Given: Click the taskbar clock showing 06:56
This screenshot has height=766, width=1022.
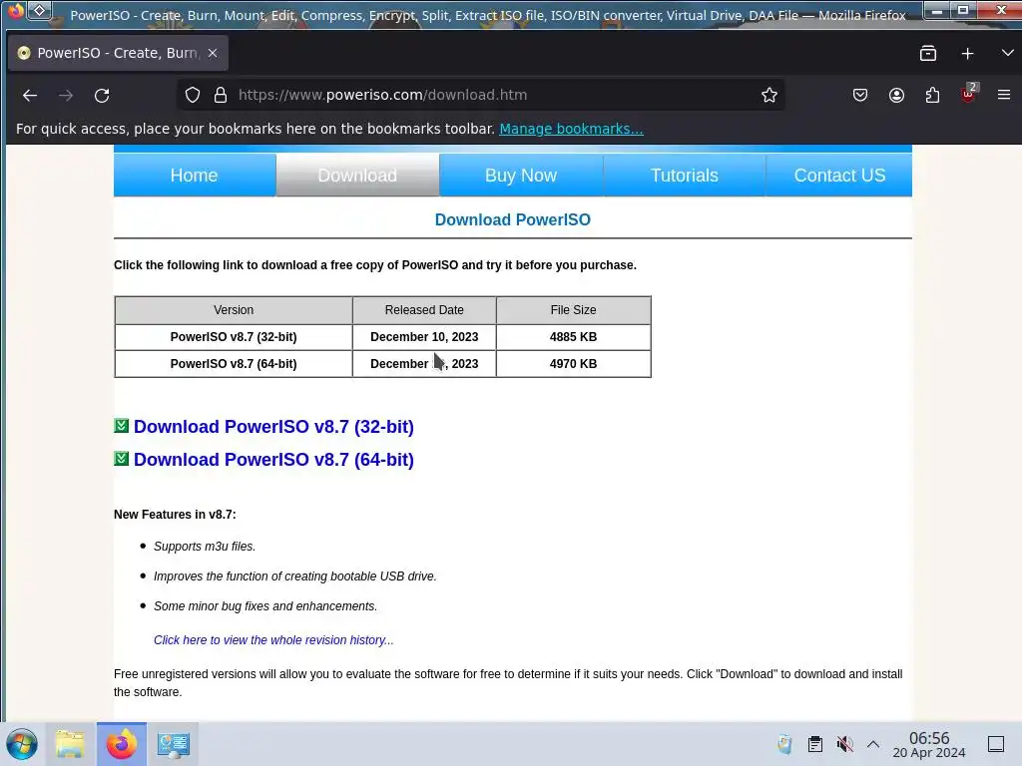Looking at the screenshot, I should [x=929, y=744].
